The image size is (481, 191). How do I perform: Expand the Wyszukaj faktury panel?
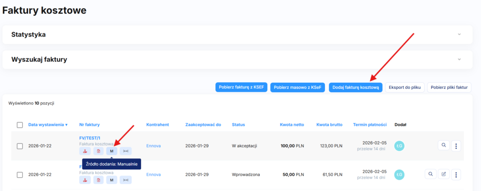459,59
